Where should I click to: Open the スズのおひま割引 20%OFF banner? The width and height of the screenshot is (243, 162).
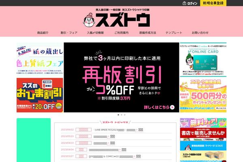click(x=40, y=95)
